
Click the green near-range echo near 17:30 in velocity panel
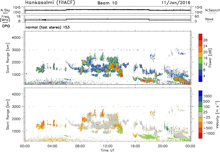tap(148, 136)
